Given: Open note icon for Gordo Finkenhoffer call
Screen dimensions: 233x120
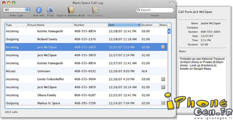Looking at the screenshot, I should point(163,79).
